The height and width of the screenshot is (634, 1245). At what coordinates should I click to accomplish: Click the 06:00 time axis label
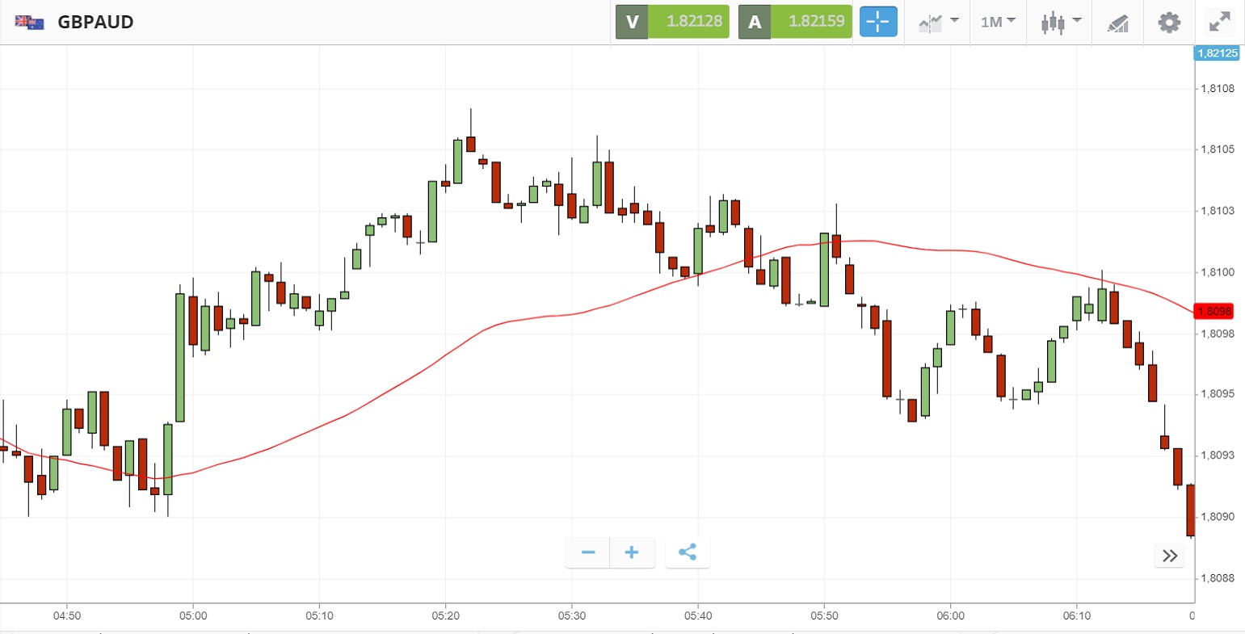point(950,615)
